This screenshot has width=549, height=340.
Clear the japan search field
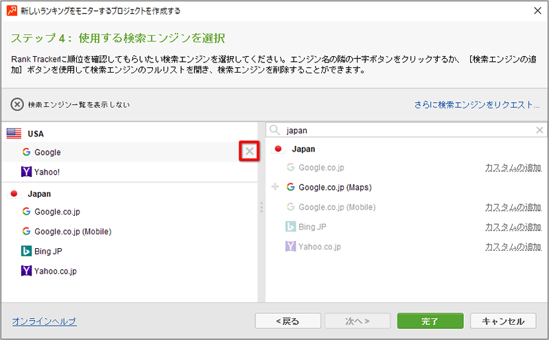[539, 130]
